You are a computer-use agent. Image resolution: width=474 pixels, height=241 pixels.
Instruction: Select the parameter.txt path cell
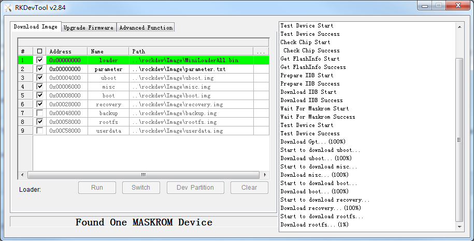tap(191, 69)
